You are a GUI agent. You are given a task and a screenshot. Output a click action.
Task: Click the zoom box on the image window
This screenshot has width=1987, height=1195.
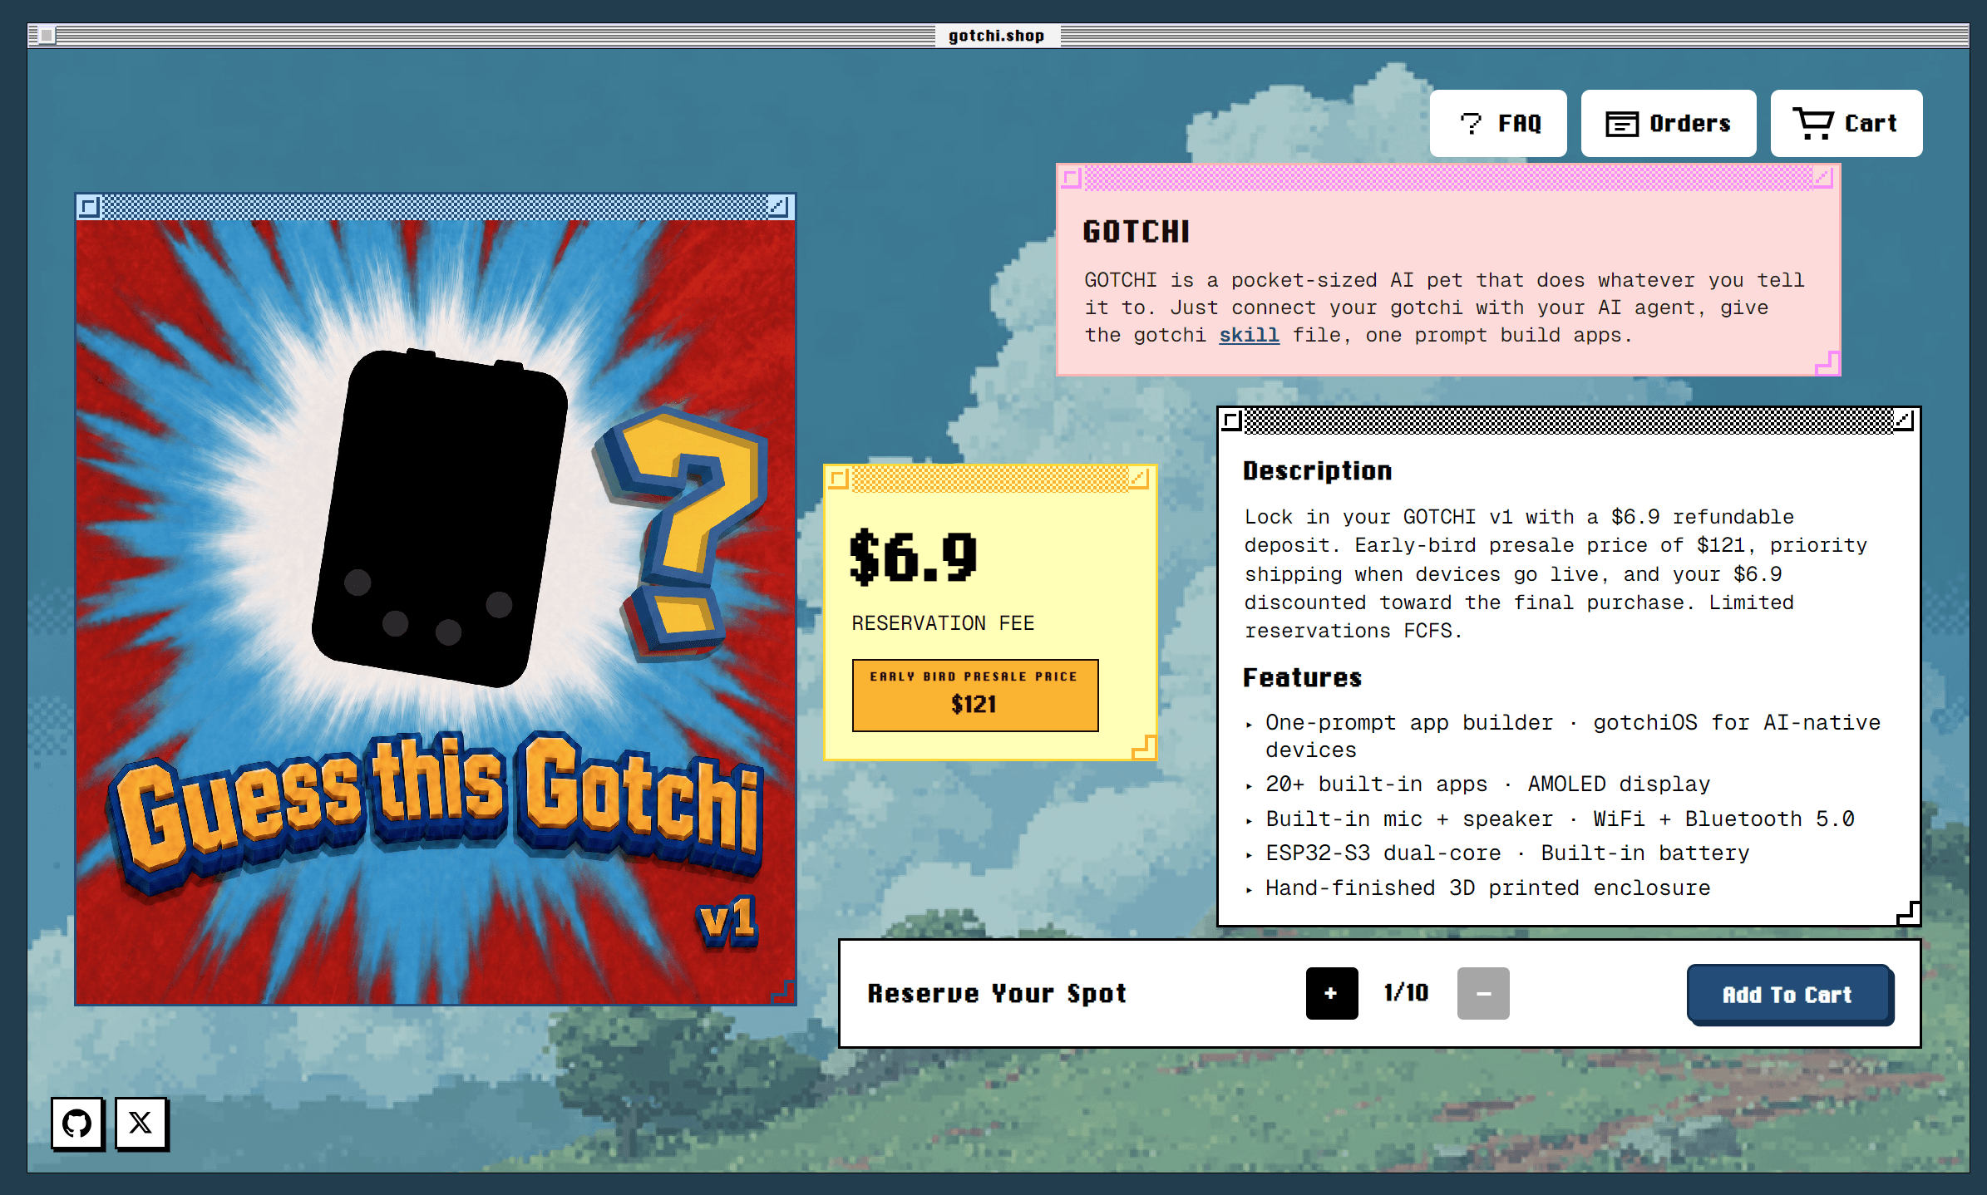(778, 206)
